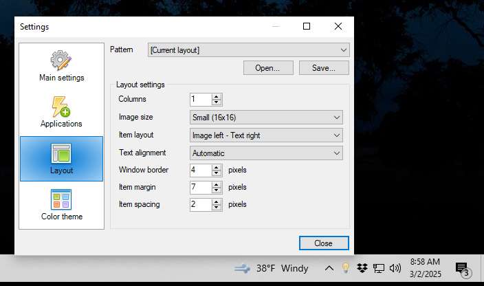Screen dimensions: 484x286
Task: Open the notification center icon
Action: pos(463,269)
